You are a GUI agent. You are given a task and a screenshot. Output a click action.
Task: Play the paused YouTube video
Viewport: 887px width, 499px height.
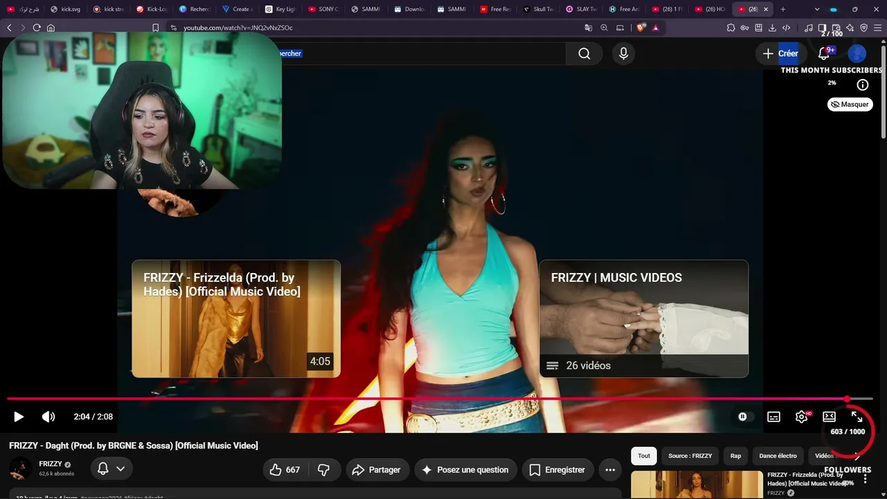(x=19, y=417)
